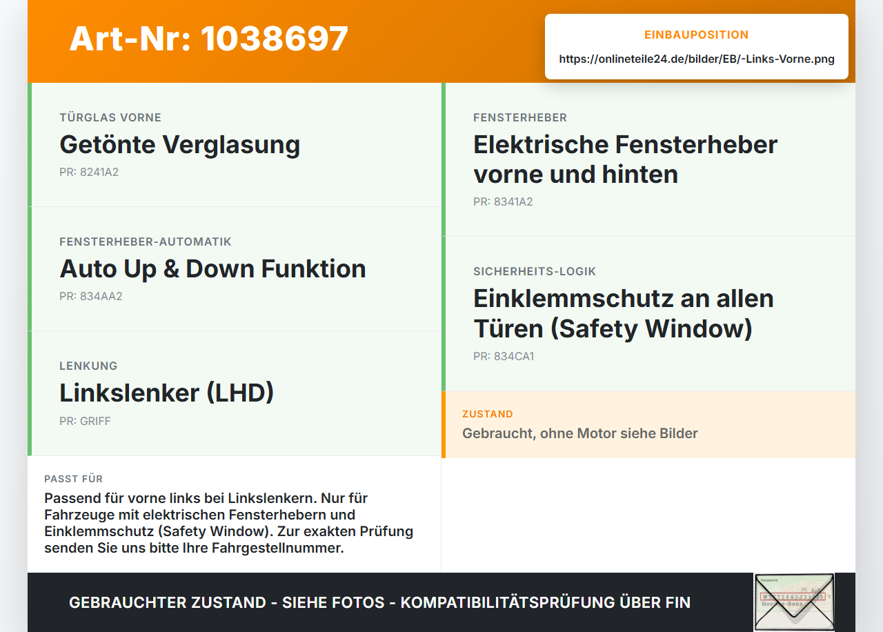Select Einklemmschutz an allen Türen heading

pyautogui.click(x=624, y=313)
